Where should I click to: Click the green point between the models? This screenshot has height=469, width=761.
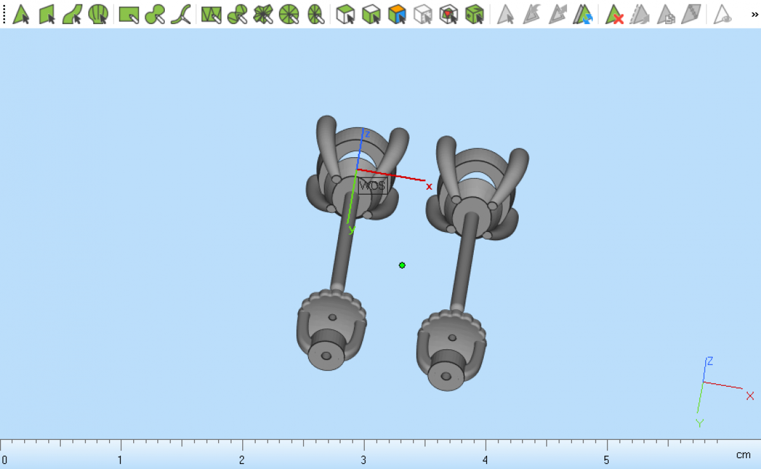click(402, 265)
